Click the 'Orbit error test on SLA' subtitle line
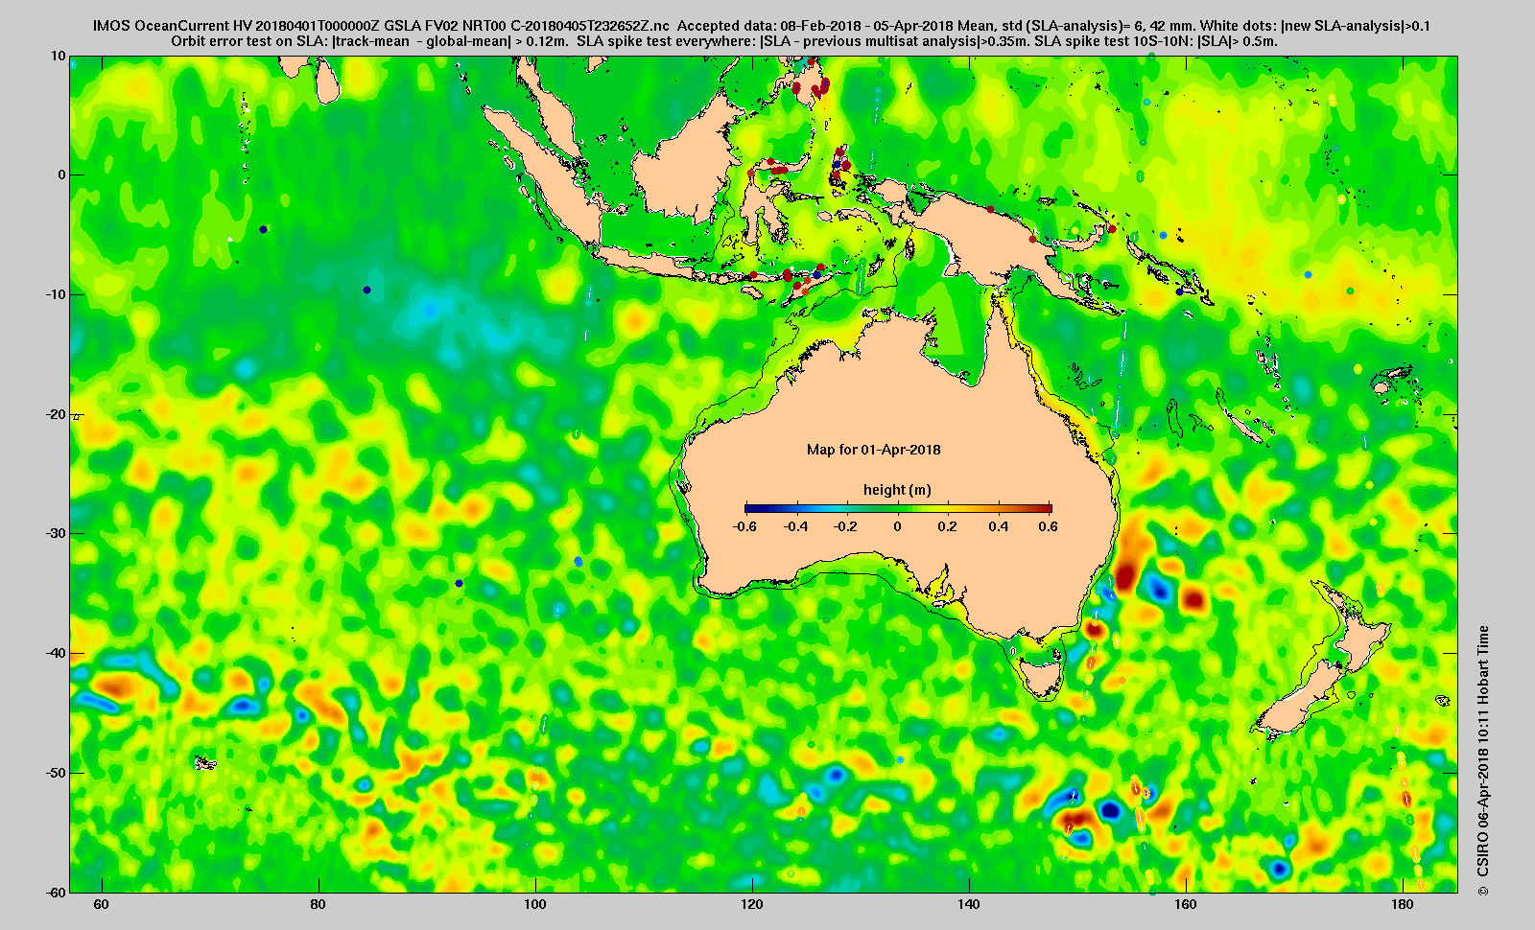 [x=724, y=41]
